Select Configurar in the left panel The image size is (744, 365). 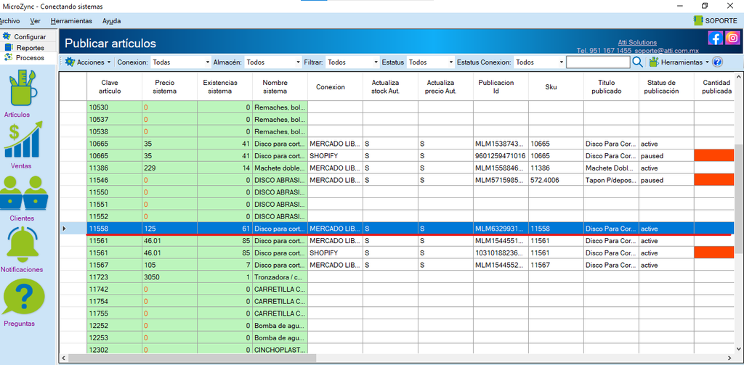tap(24, 36)
